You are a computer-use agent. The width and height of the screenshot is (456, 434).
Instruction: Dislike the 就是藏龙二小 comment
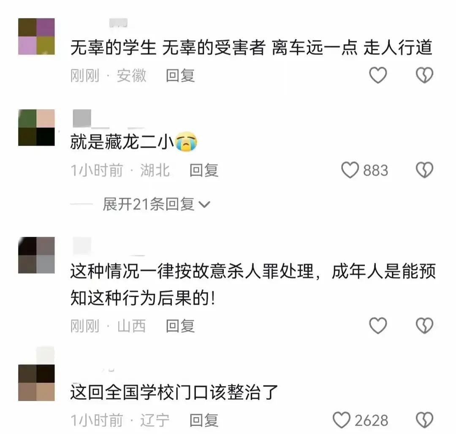[425, 170]
